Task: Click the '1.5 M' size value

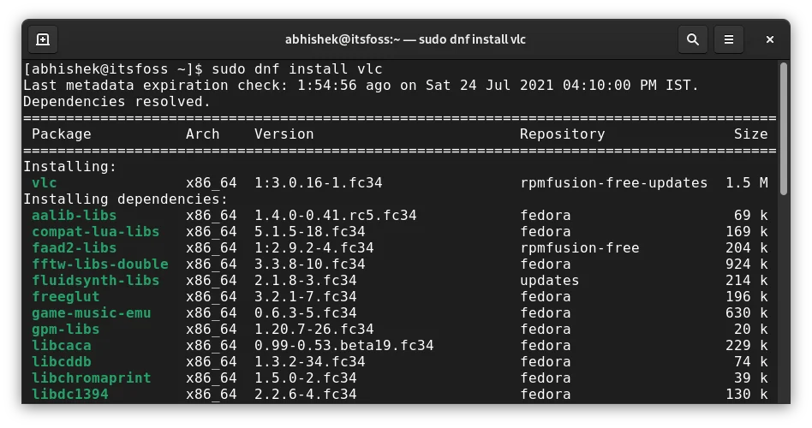Action: click(746, 182)
